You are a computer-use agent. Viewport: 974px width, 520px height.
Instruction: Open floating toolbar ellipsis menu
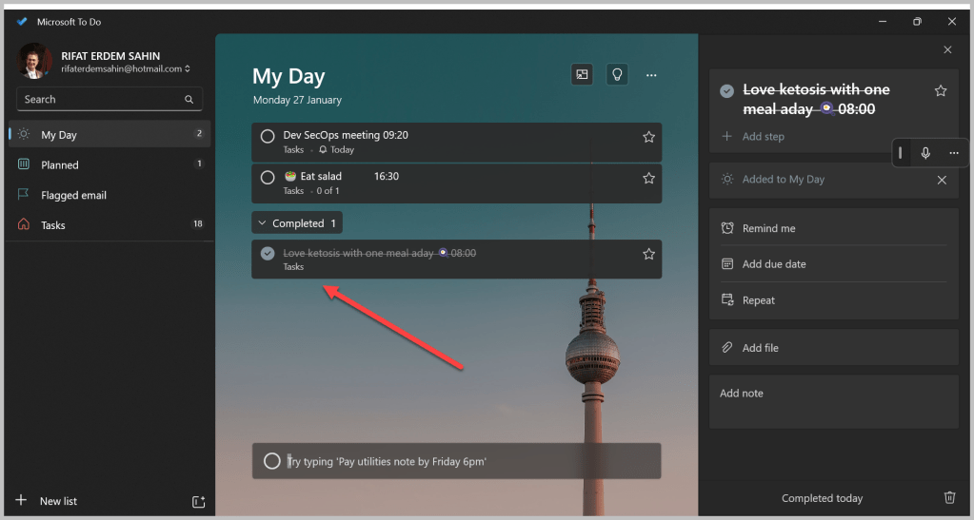953,153
